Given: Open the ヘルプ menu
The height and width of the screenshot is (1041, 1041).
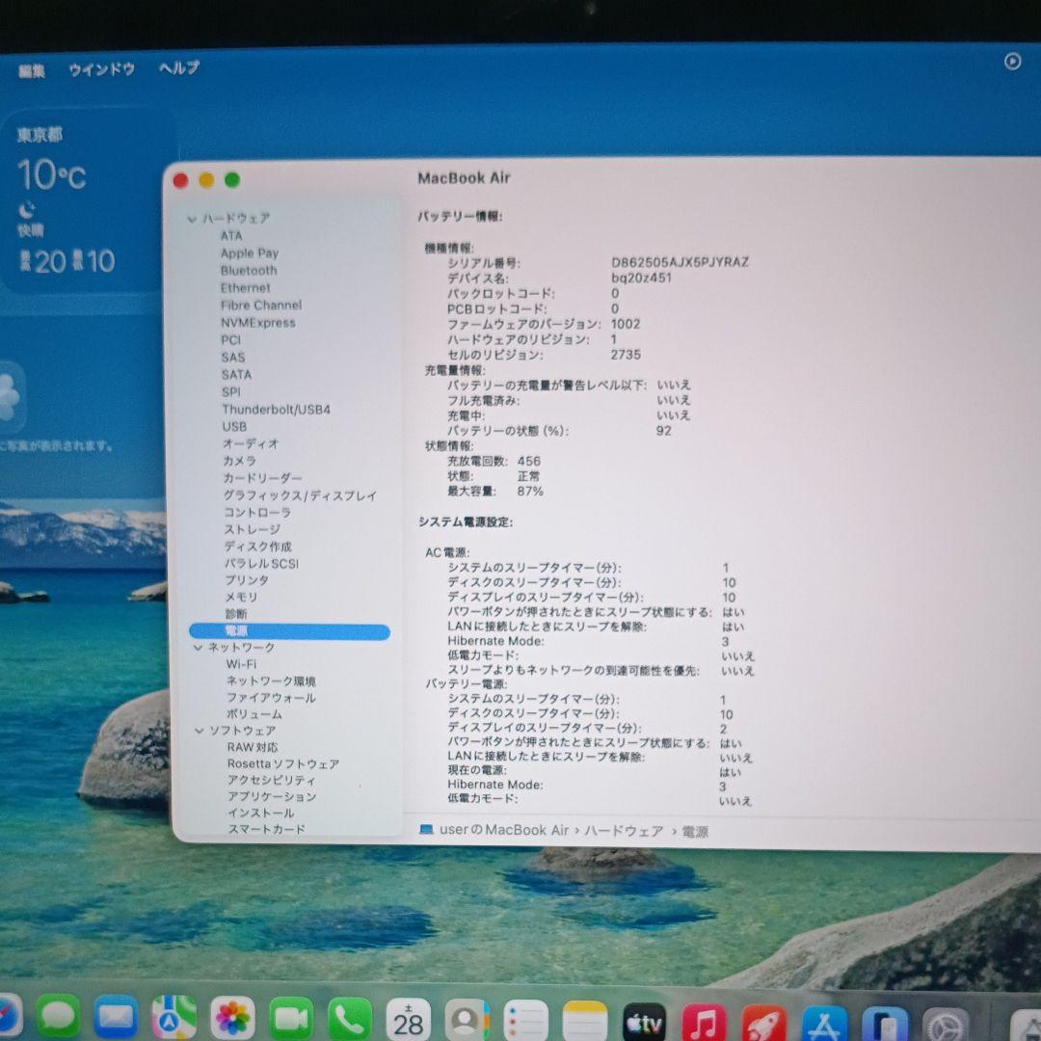Looking at the screenshot, I should pos(178,67).
